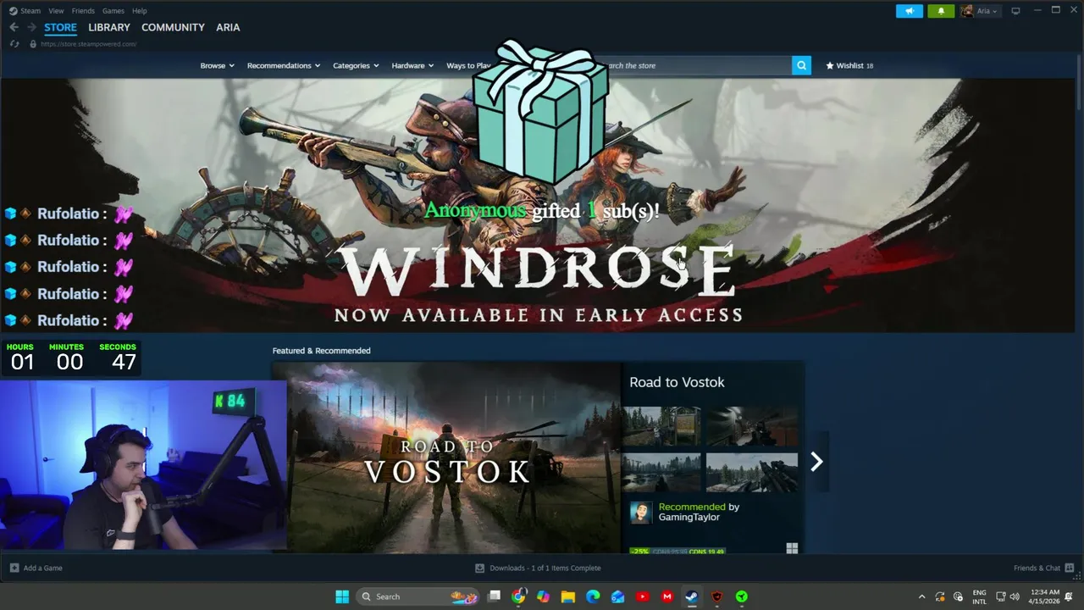Click the Road to Vostok title text
This screenshot has width=1084, height=610.
(677, 382)
